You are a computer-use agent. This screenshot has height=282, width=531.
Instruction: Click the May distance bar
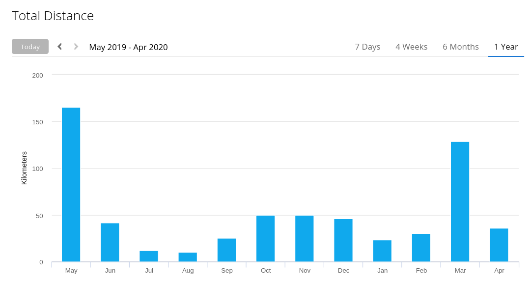point(71,185)
